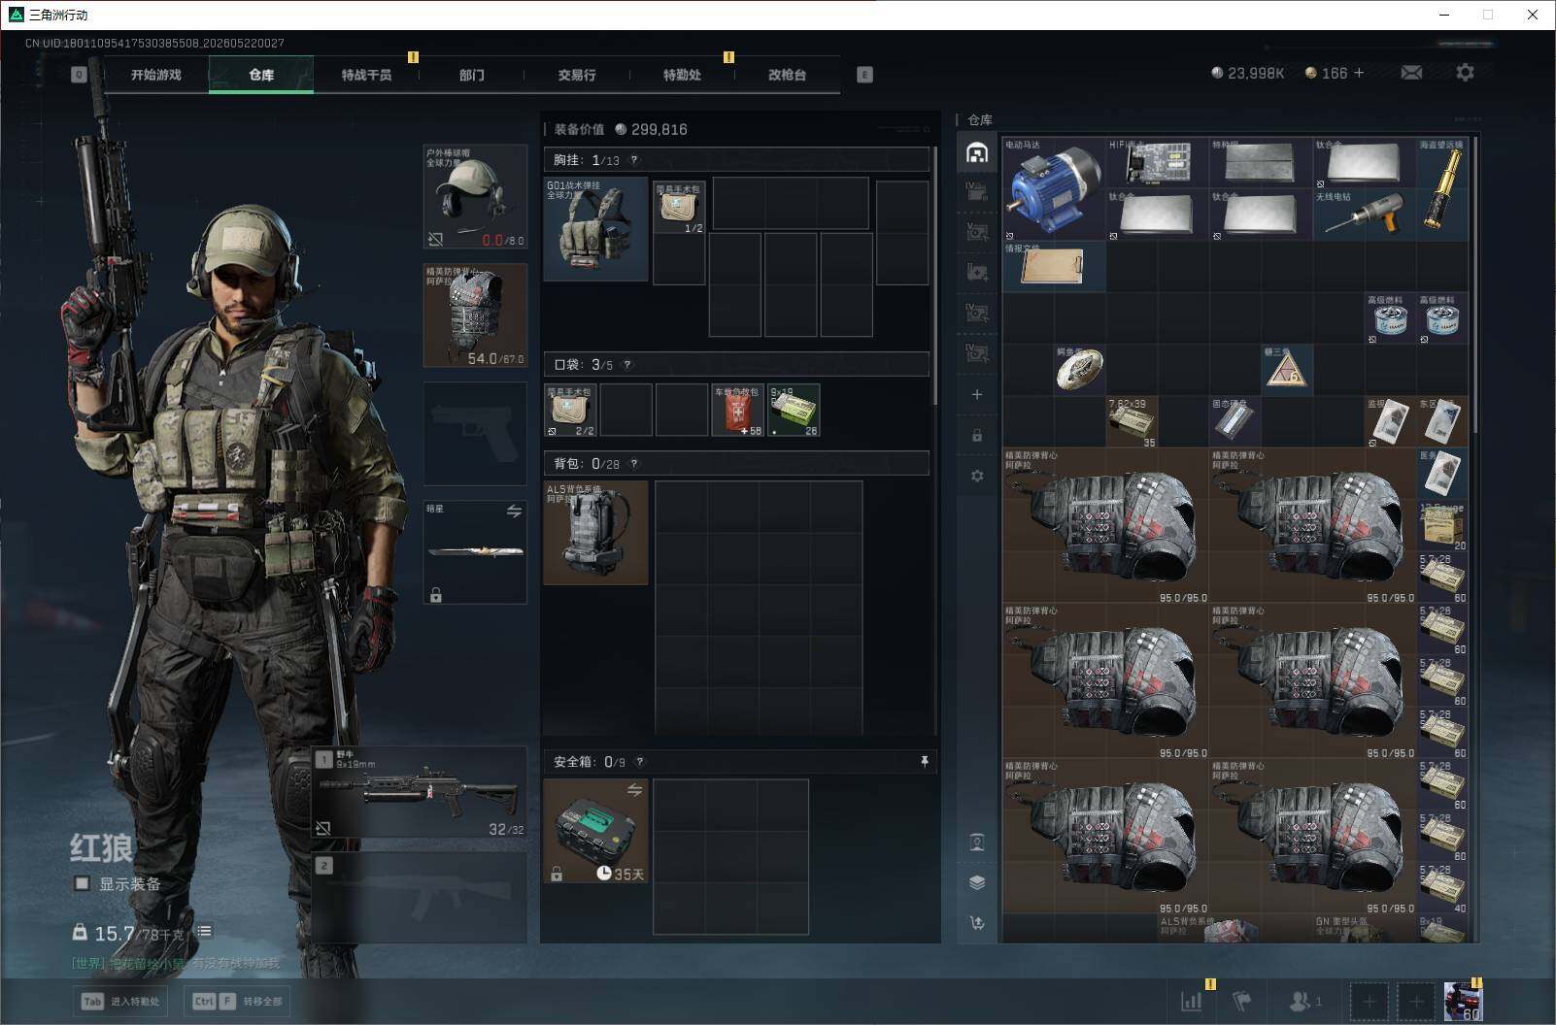Select the 野牛 weapon in slot 1

[420, 793]
